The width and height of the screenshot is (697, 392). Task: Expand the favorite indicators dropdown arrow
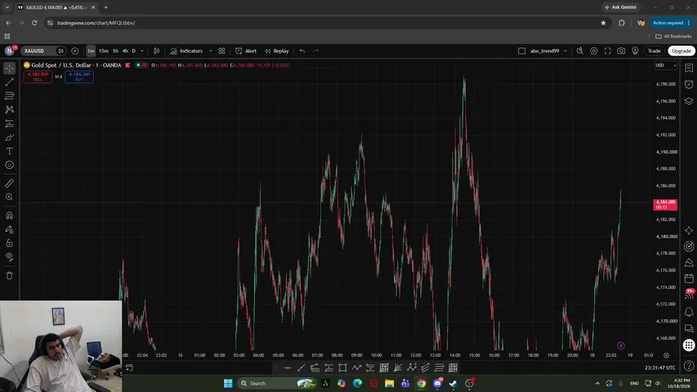point(210,51)
